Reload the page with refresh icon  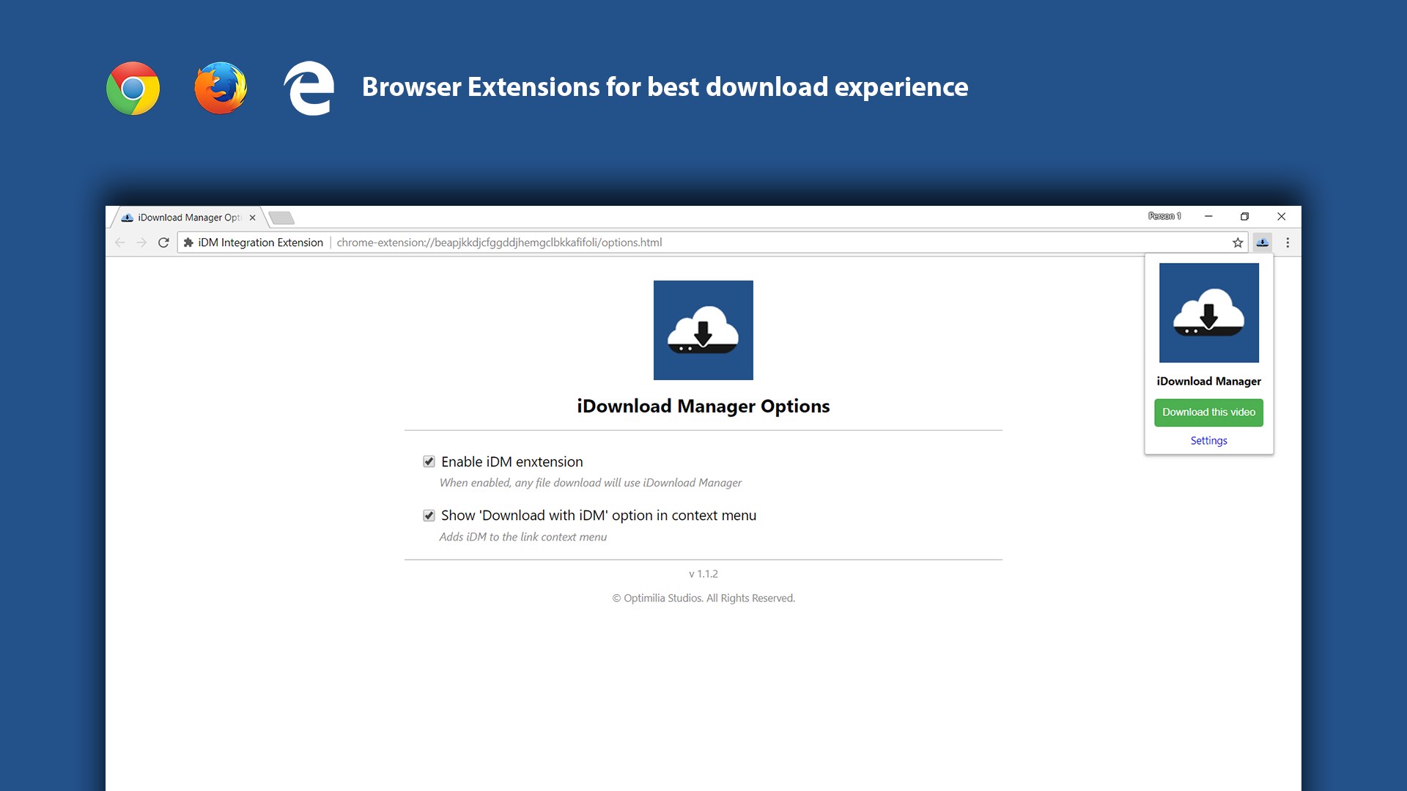(x=163, y=242)
